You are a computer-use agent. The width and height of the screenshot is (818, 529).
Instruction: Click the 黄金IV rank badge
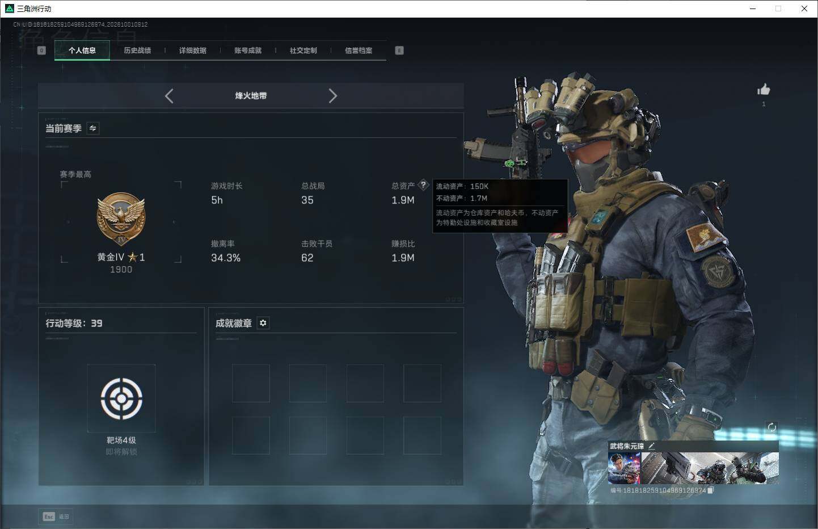click(121, 219)
